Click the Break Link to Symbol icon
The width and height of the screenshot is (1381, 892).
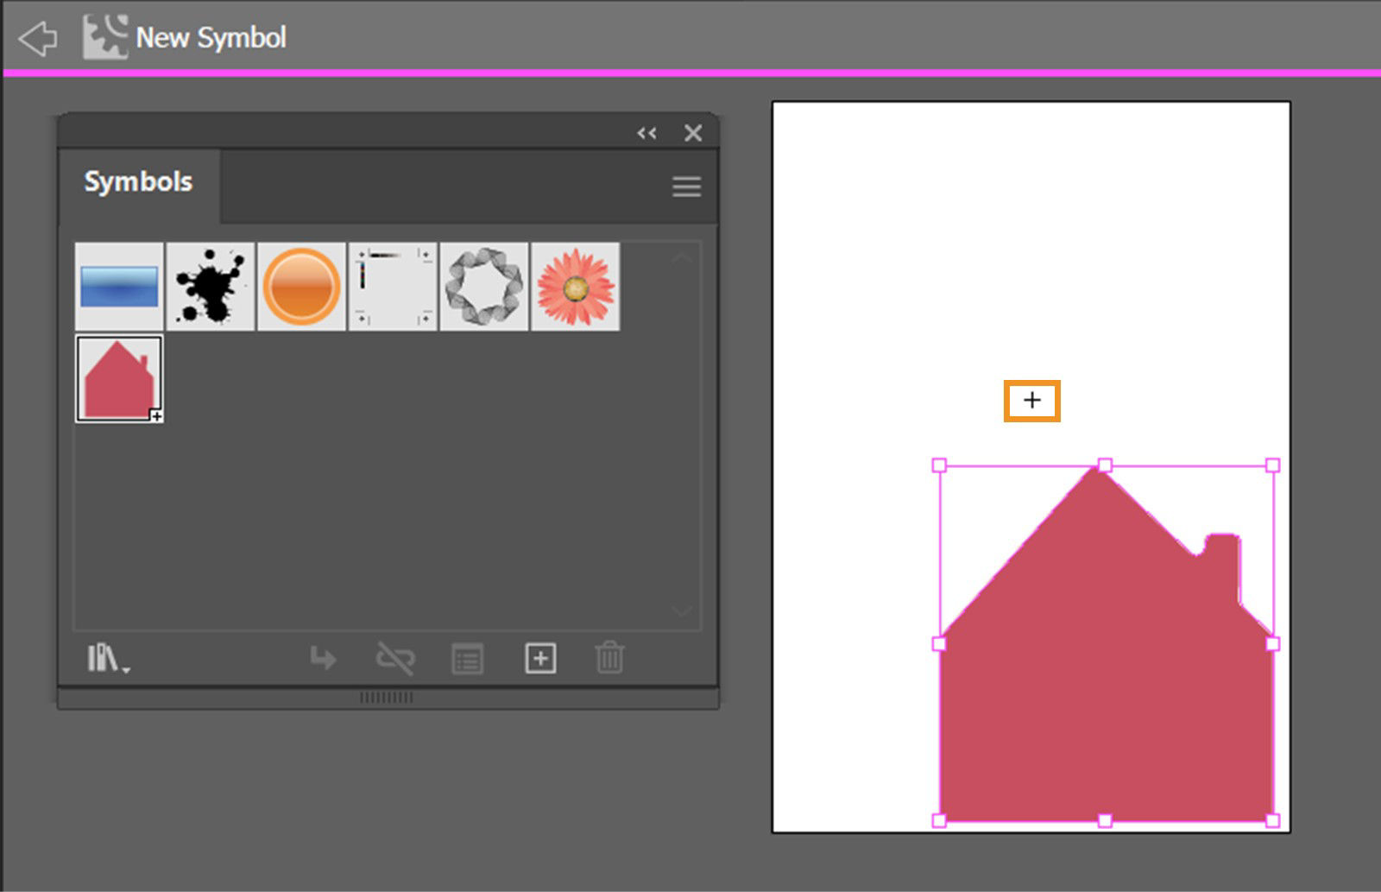(x=394, y=659)
